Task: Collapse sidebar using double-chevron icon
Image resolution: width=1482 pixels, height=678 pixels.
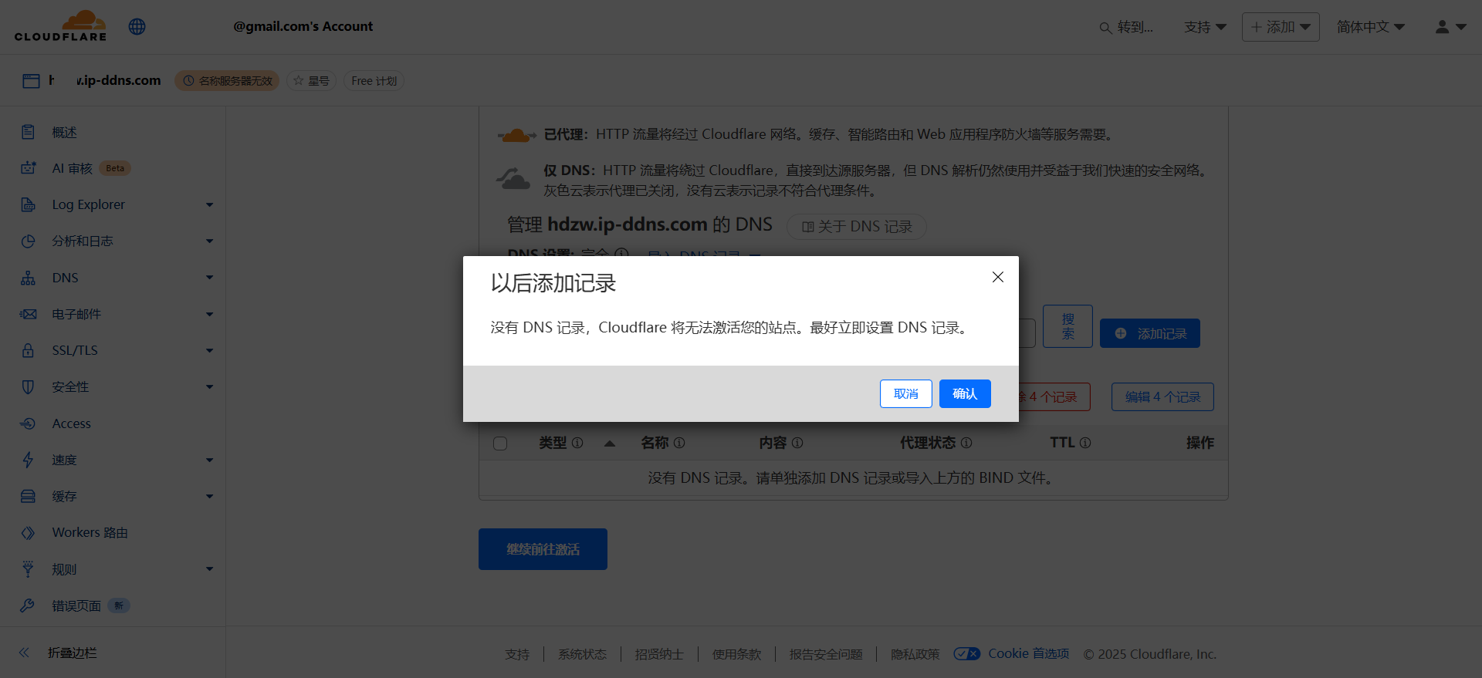Action: coord(24,653)
